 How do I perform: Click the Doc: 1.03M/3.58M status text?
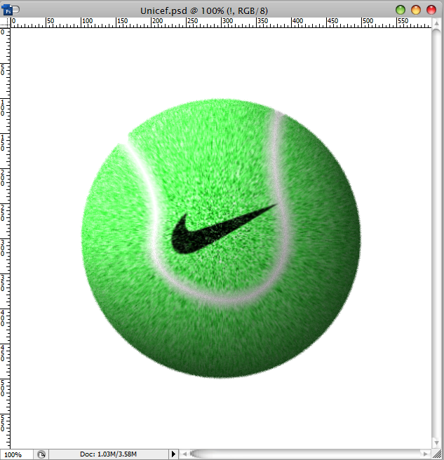coord(108,454)
